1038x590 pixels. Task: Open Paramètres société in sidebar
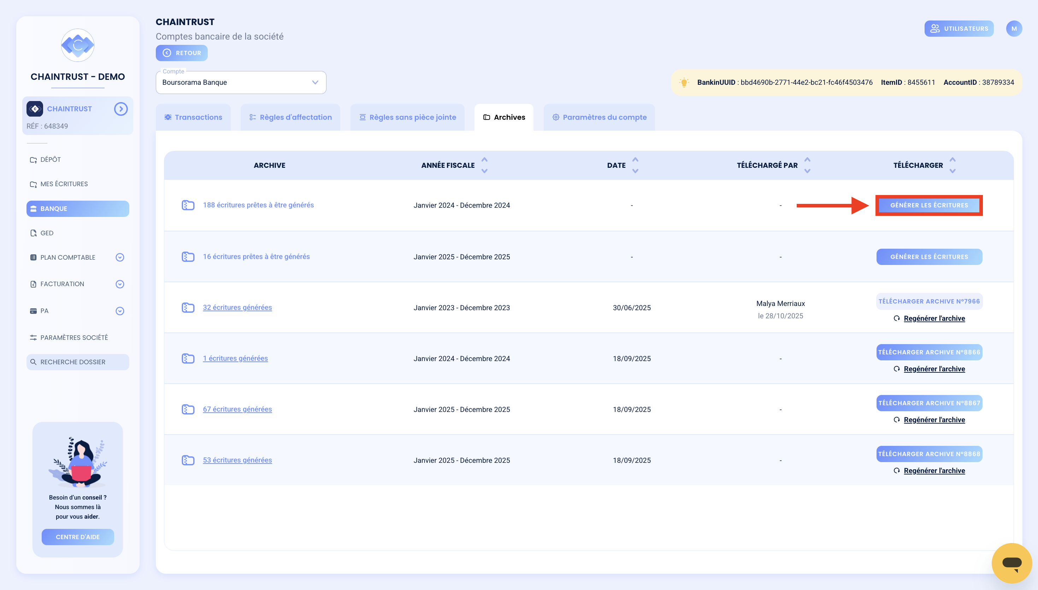[78, 337]
